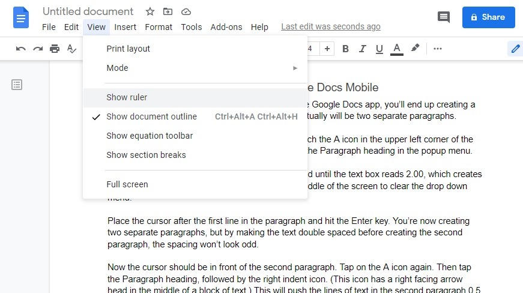Open the editing mode pencil dropdown
Screen dimensions: 523x293
click(x=515, y=49)
